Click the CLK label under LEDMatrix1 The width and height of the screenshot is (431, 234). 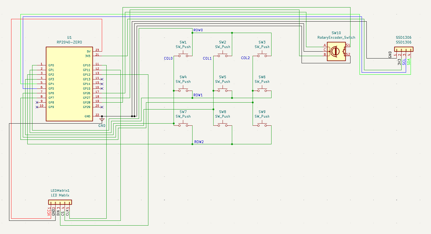click(68, 212)
